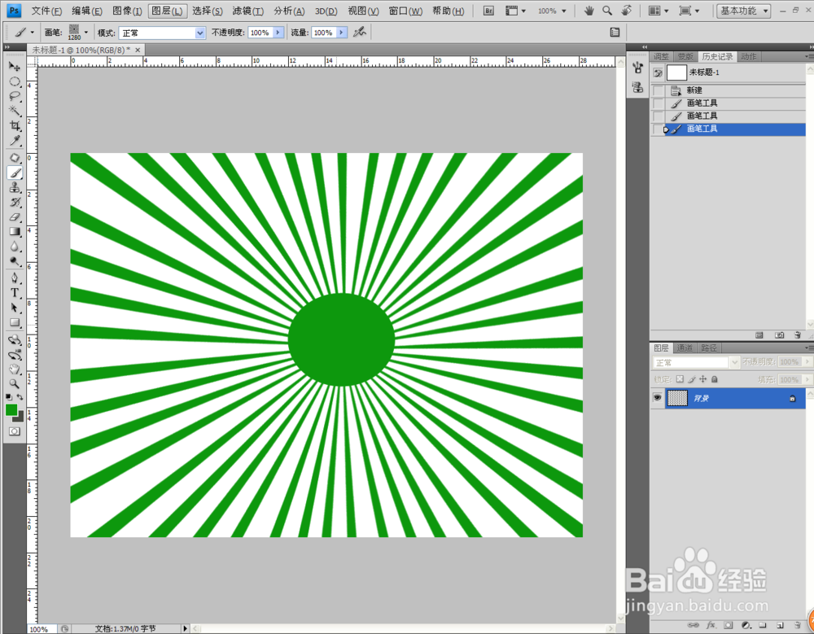
Task: Delete current state with History trash icon
Action: click(799, 334)
